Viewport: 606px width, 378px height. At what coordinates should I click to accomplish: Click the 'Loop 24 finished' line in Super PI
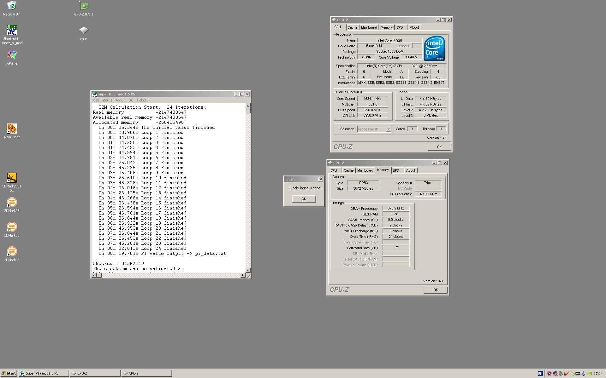142,249
